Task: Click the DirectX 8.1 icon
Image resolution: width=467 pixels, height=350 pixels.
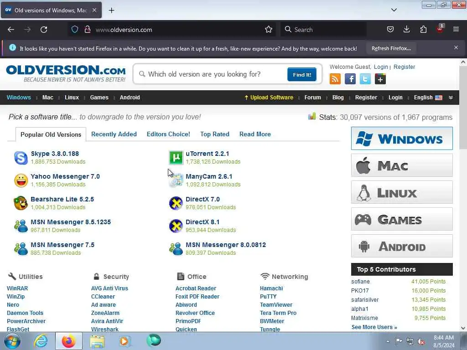Action: (x=176, y=226)
